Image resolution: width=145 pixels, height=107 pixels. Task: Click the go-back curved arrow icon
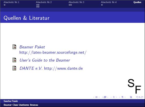137,97
